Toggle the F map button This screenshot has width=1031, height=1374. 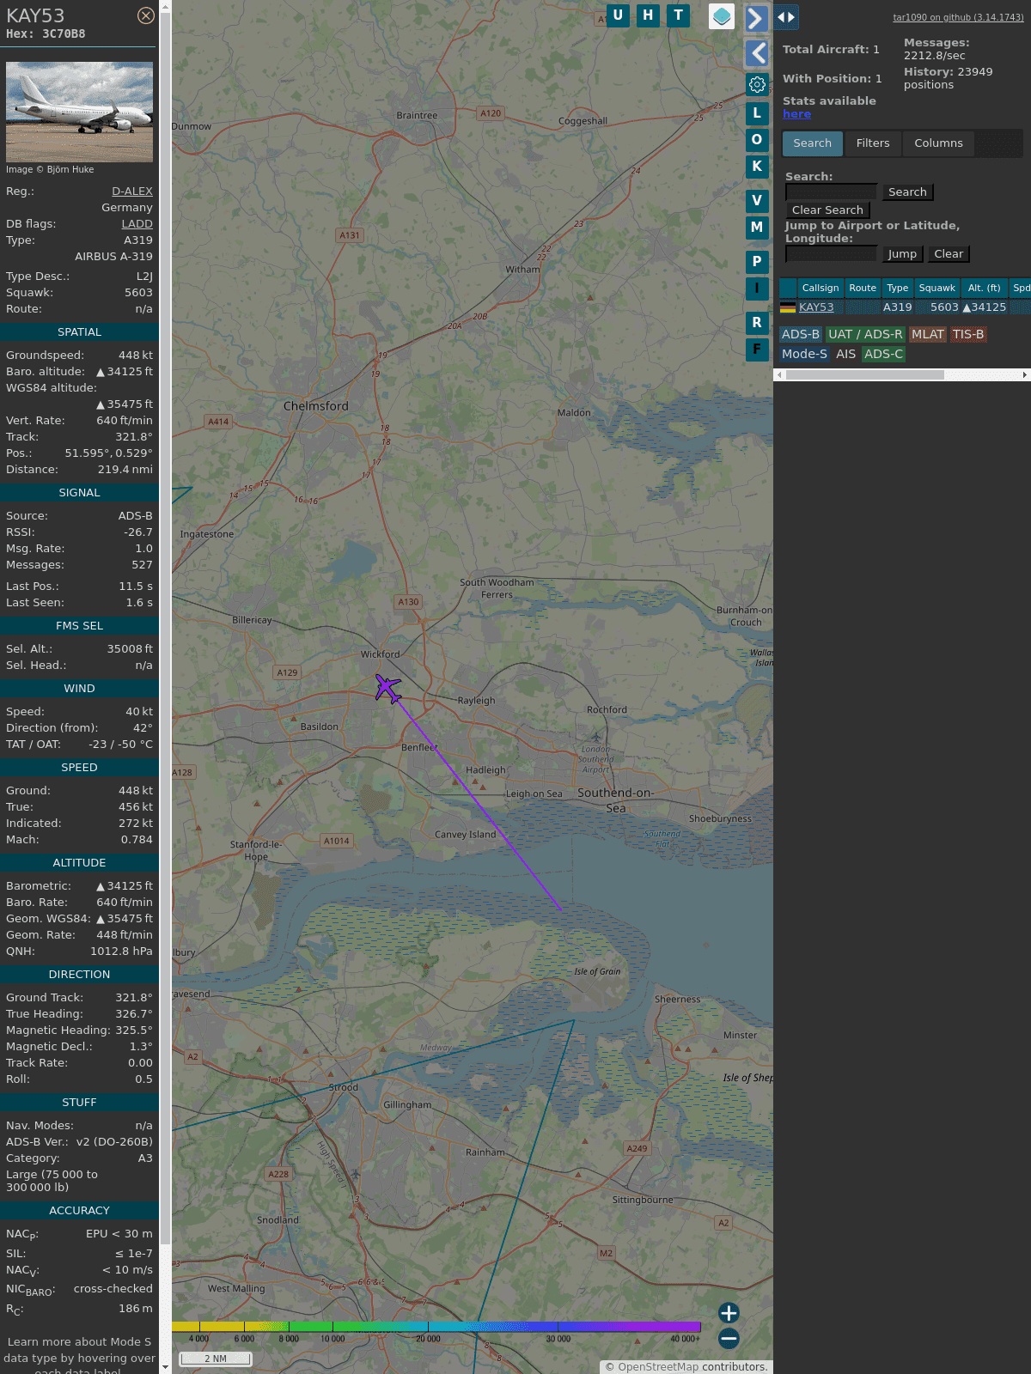[x=757, y=350]
